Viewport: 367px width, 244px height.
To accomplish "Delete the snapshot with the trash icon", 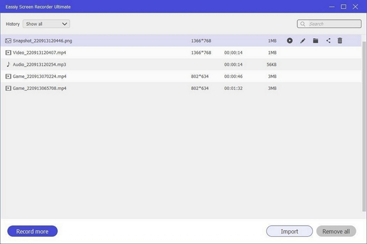I will pos(340,41).
